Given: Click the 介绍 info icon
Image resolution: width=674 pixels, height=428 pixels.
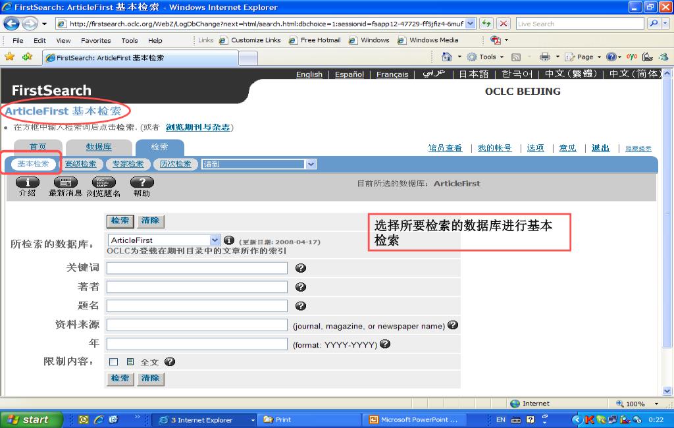Looking at the screenshot, I should [28, 182].
